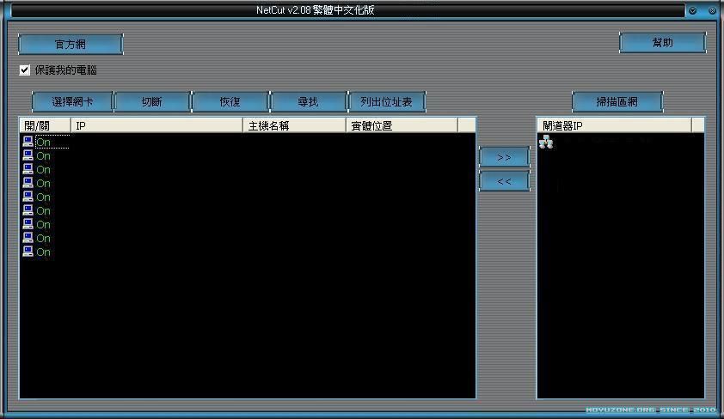Move host back with << button
Screen dimensions: 724x419
504,181
